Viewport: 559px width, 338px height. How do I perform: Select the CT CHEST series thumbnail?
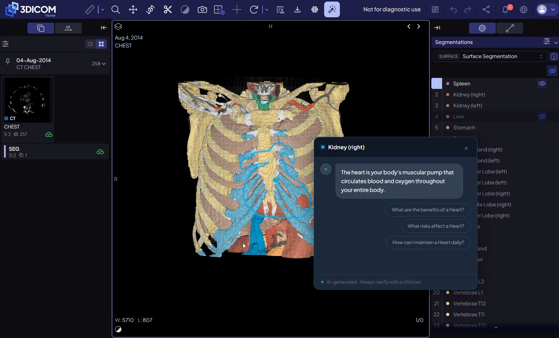pos(27,100)
